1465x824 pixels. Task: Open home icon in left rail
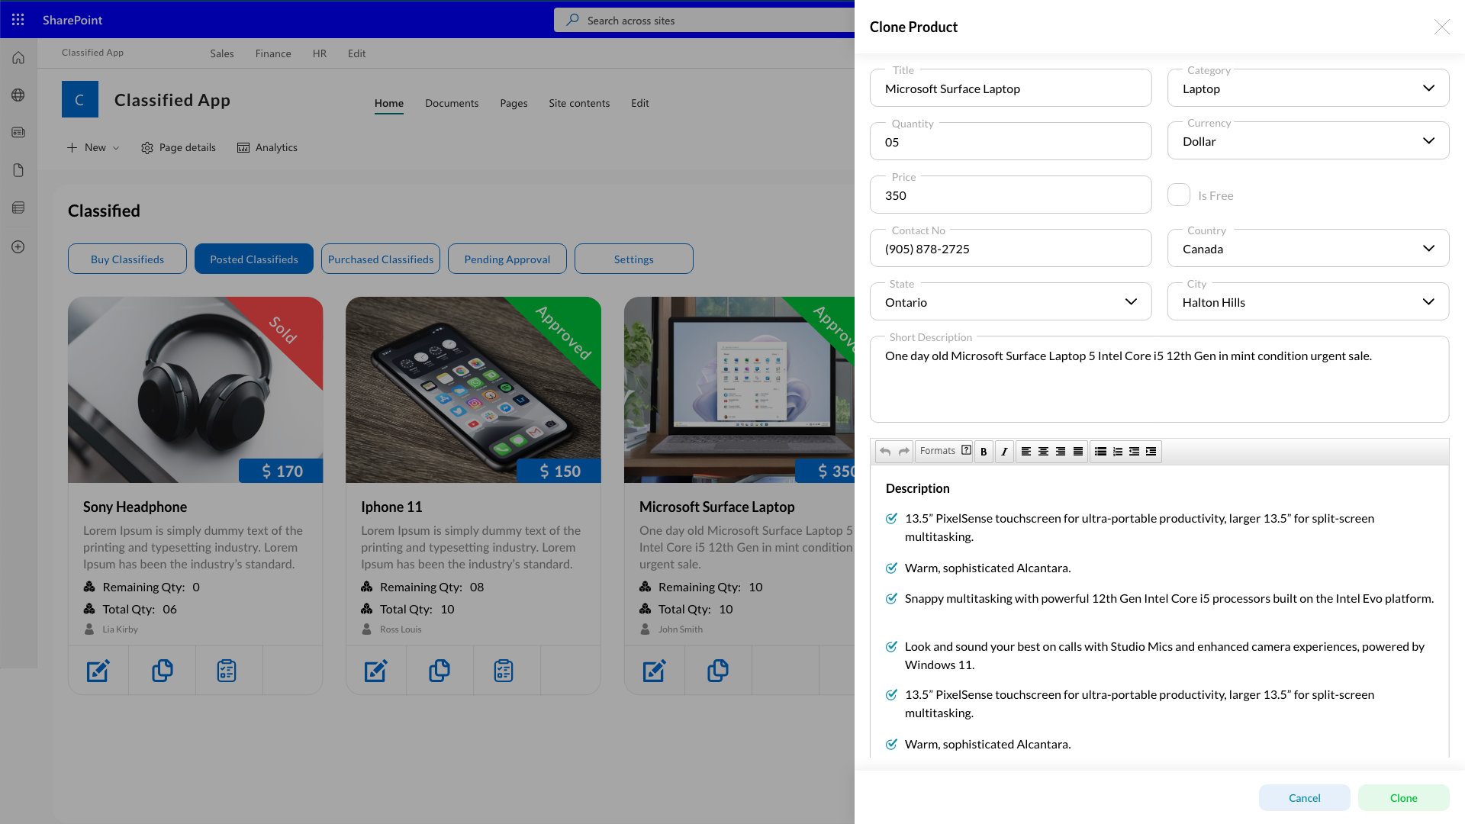pos(18,58)
